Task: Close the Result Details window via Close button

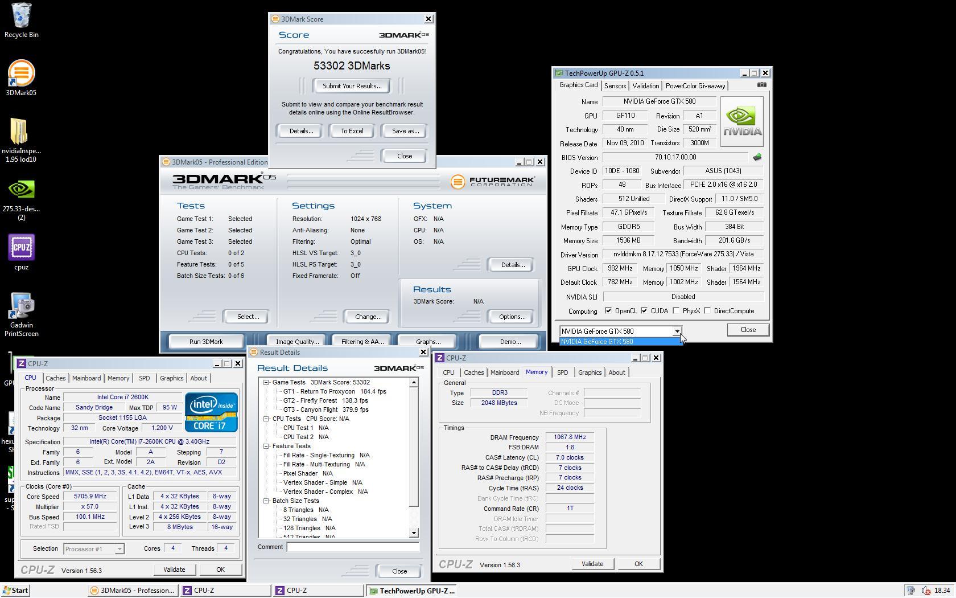Action: 399,571
